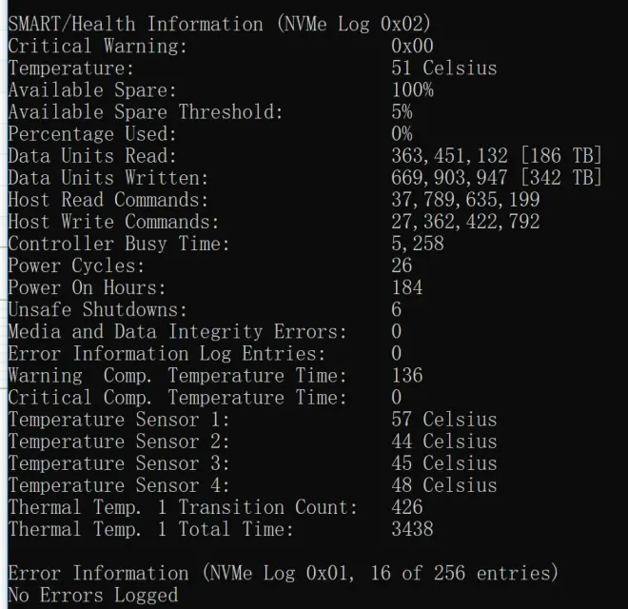Click the Percentage Used label

click(x=91, y=134)
